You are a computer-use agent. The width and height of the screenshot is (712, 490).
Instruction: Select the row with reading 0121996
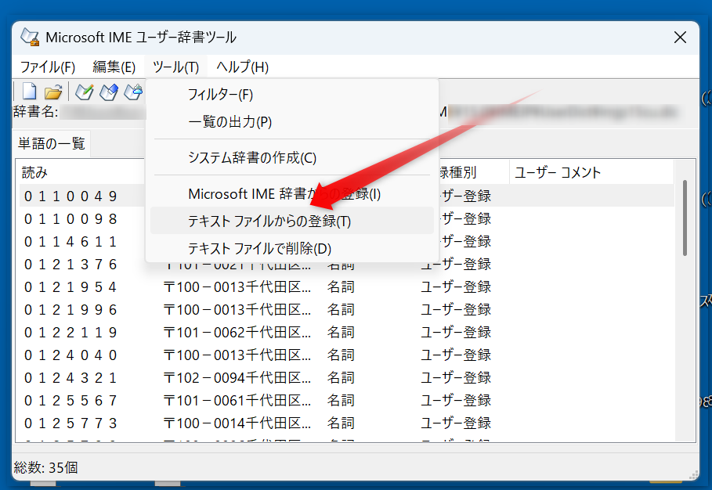pos(346,309)
